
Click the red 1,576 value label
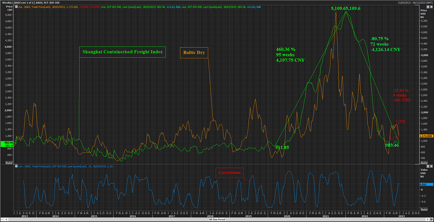(400, 122)
